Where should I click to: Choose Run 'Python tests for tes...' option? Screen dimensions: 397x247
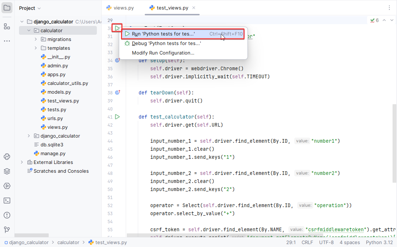pos(163,34)
